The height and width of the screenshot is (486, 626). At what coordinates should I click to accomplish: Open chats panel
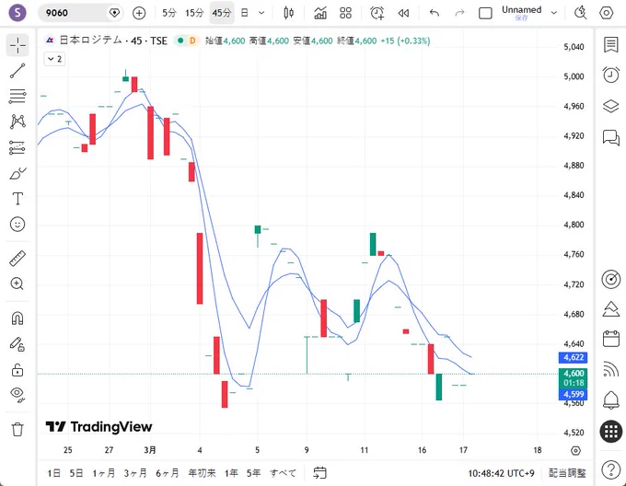point(611,138)
